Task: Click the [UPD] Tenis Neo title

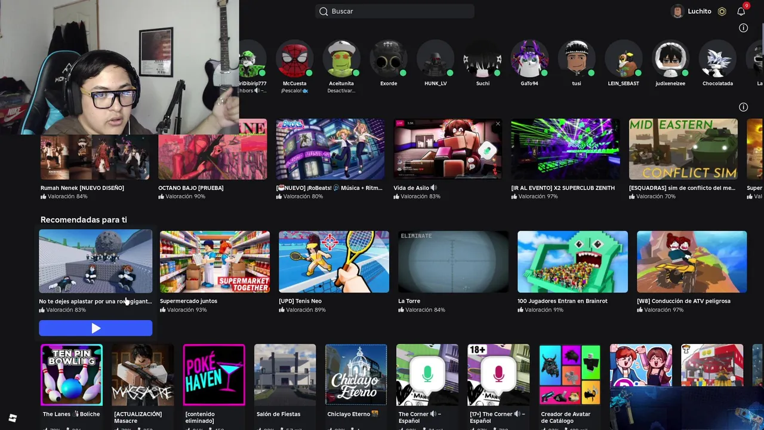Action: [300, 301]
